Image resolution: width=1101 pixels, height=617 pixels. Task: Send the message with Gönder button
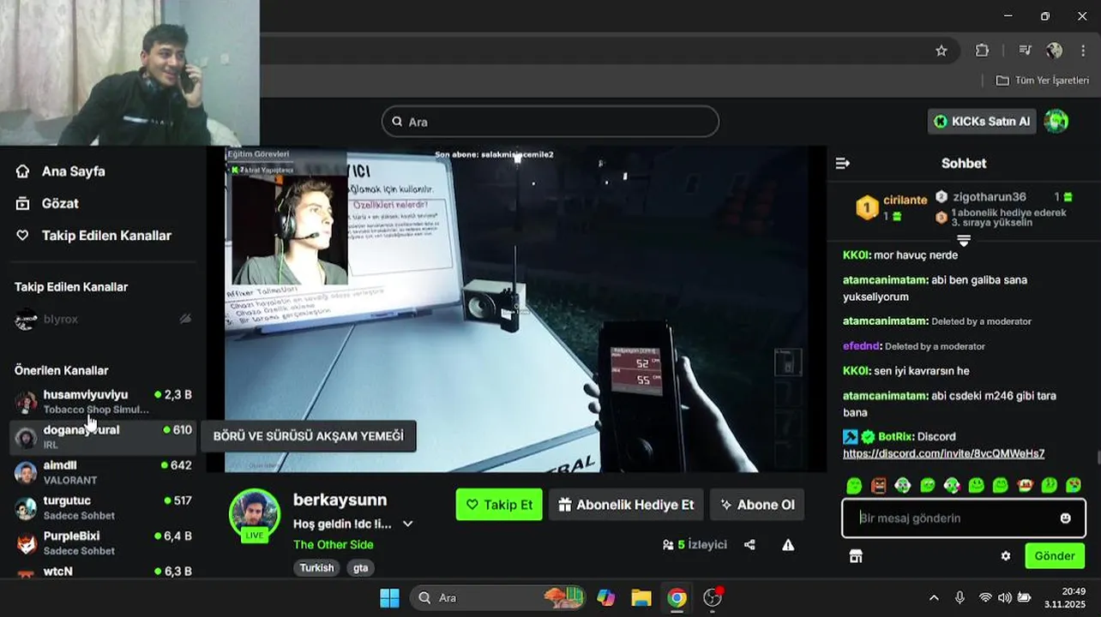[x=1055, y=556]
